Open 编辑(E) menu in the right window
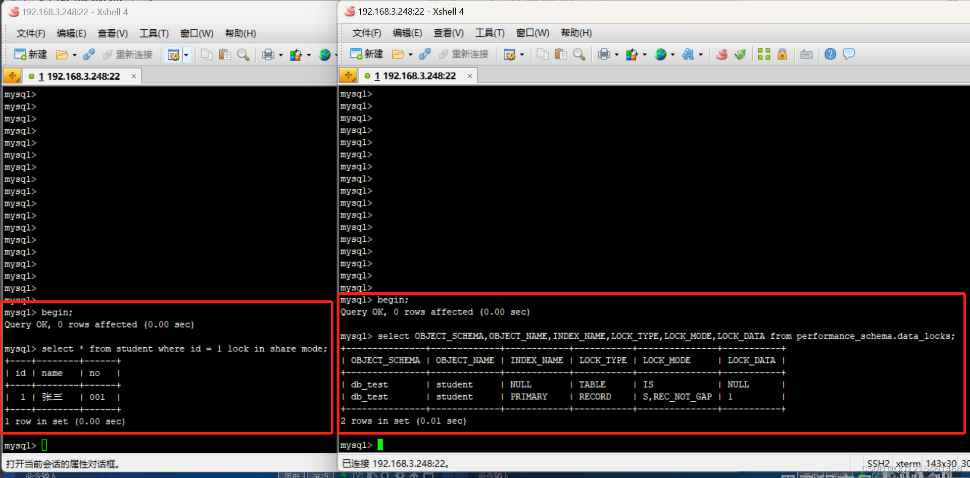 (x=407, y=33)
